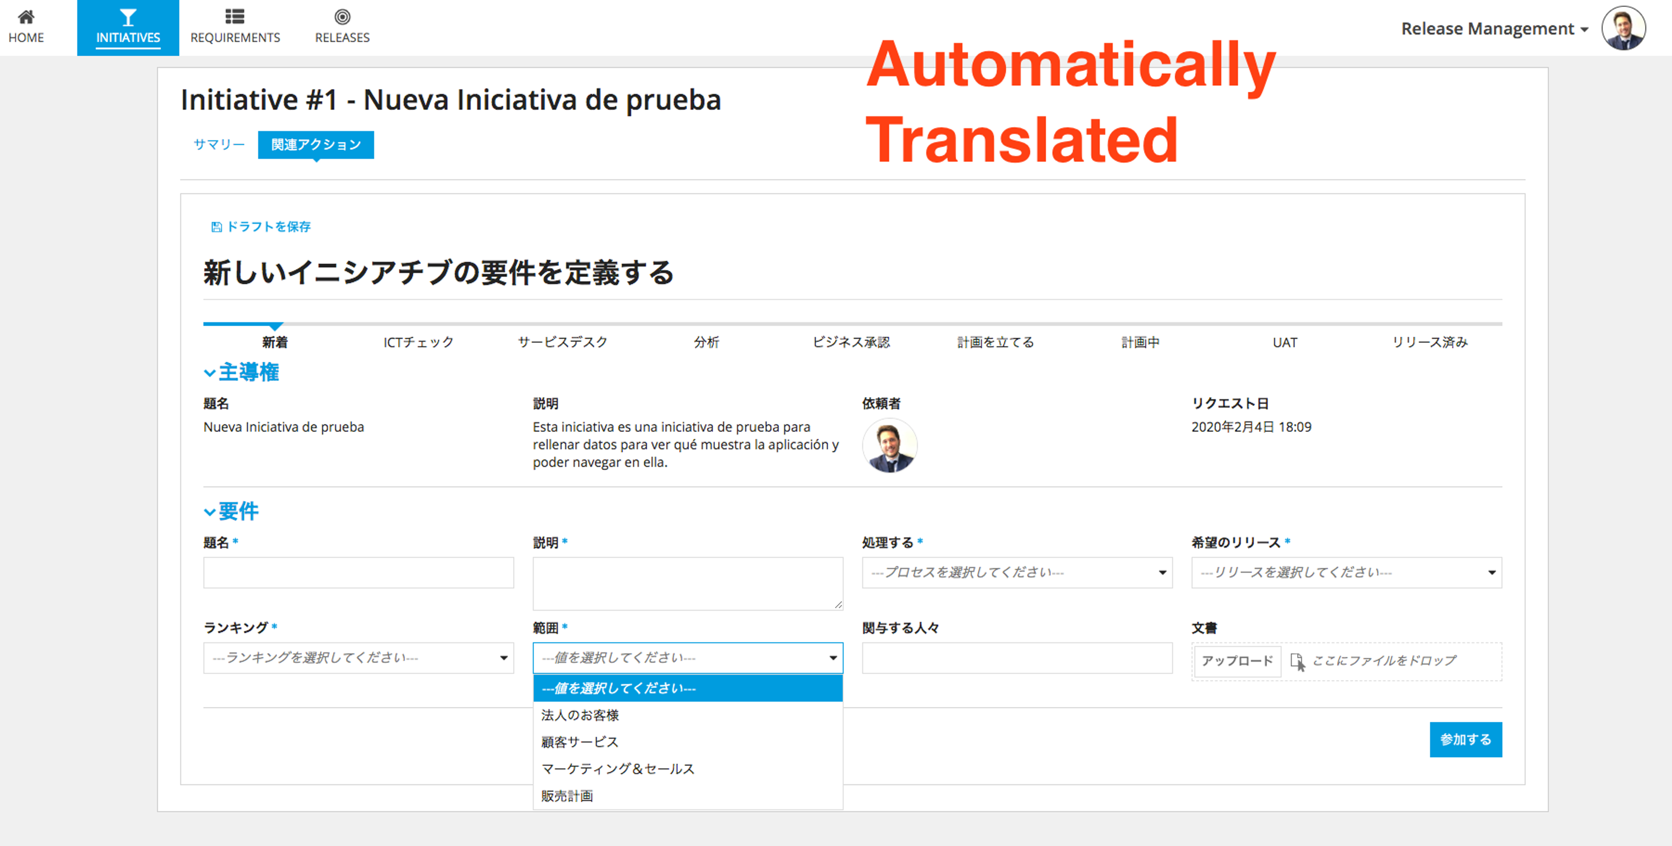The image size is (1672, 846).
Task: Select the 新着 workflow stage
Action: pos(275,342)
